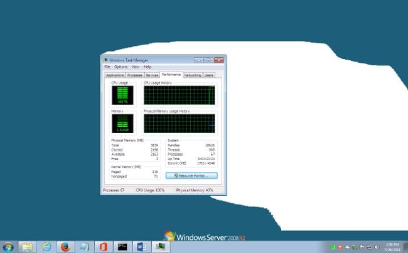This screenshot has height=253, width=408.
Task: Click the Task Manager taskbar button
Action: [x=161, y=247]
